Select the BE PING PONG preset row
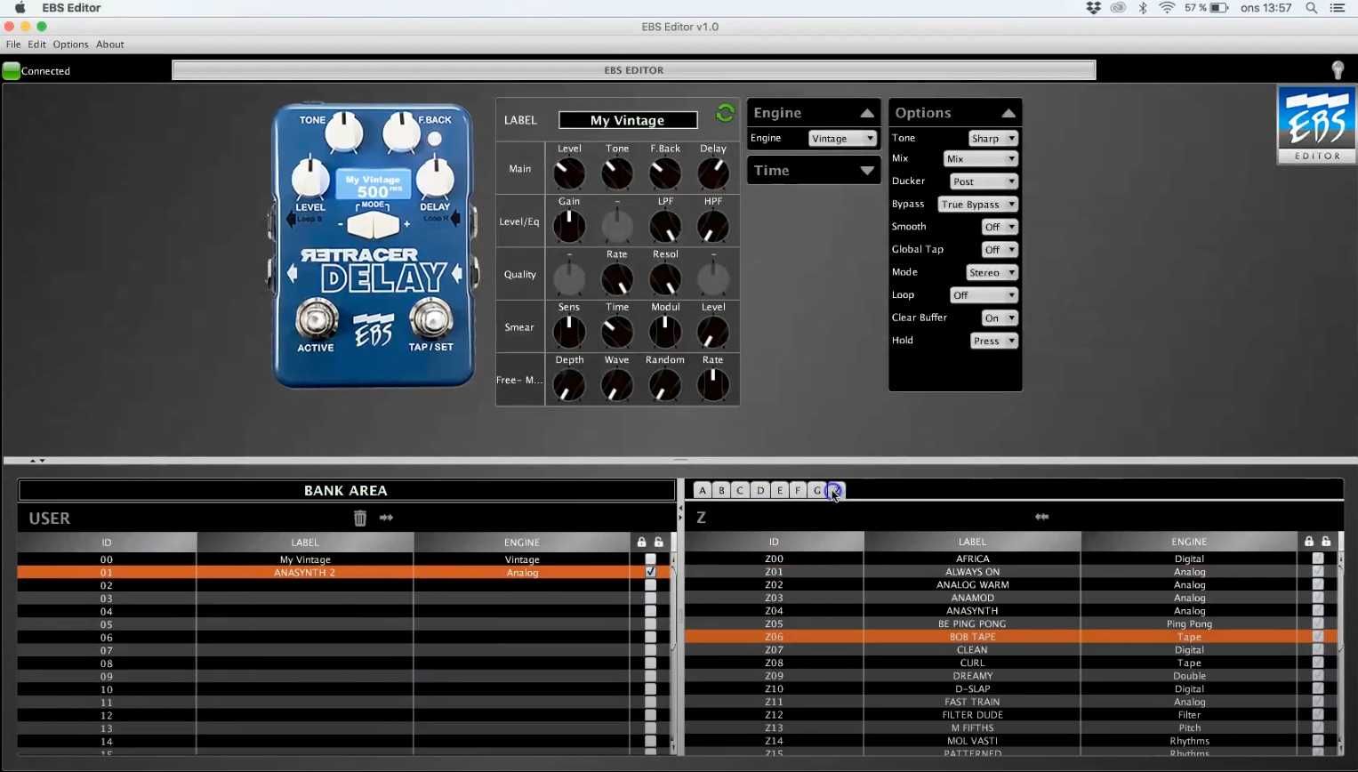Viewport: 1358px width, 772px height. [1011, 623]
